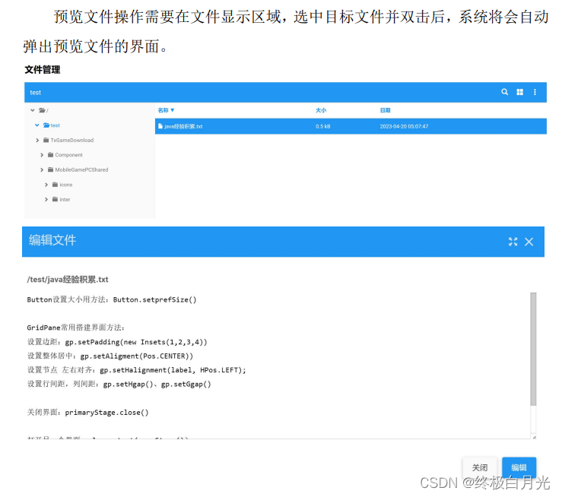
Task: Expand the TxGameDownload folder
Action: click(37, 140)
